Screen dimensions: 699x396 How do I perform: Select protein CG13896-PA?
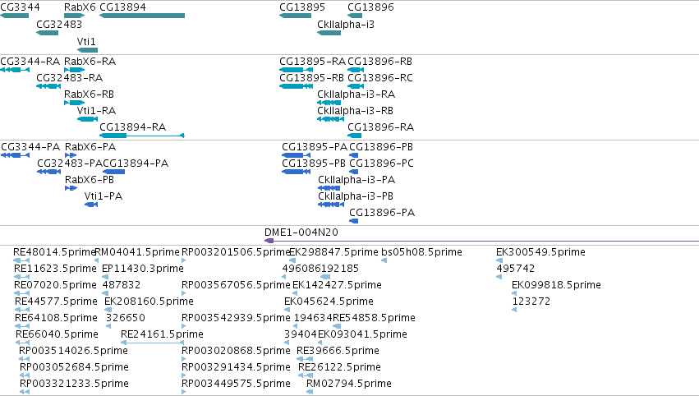(x=382, y=213)
